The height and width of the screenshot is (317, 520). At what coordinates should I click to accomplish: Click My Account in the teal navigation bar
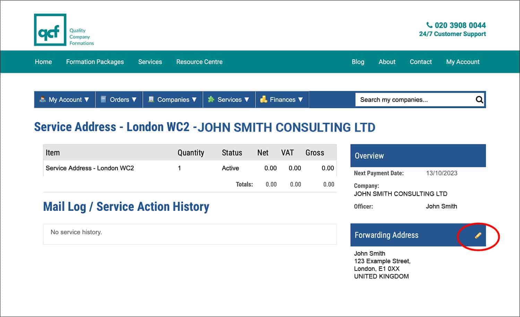pos(463,62)
